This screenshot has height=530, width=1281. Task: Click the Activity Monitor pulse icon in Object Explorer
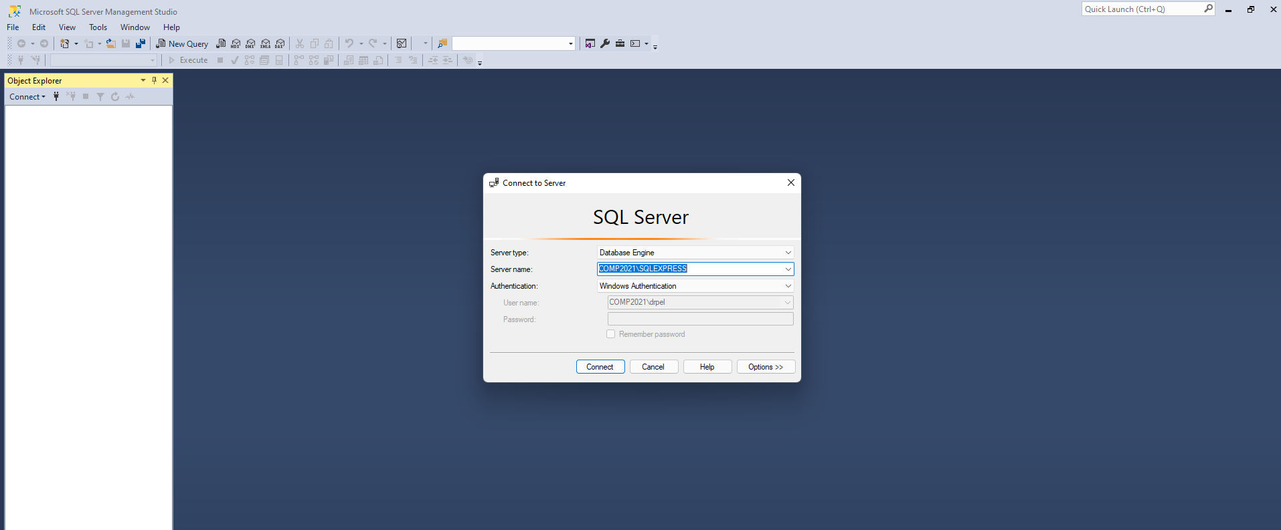click(x=130, y=97)
